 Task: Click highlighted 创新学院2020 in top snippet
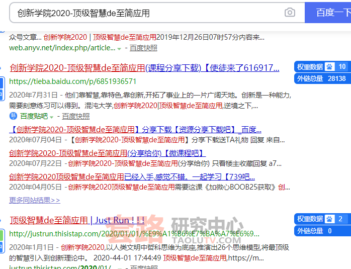(x=65, y=37)
